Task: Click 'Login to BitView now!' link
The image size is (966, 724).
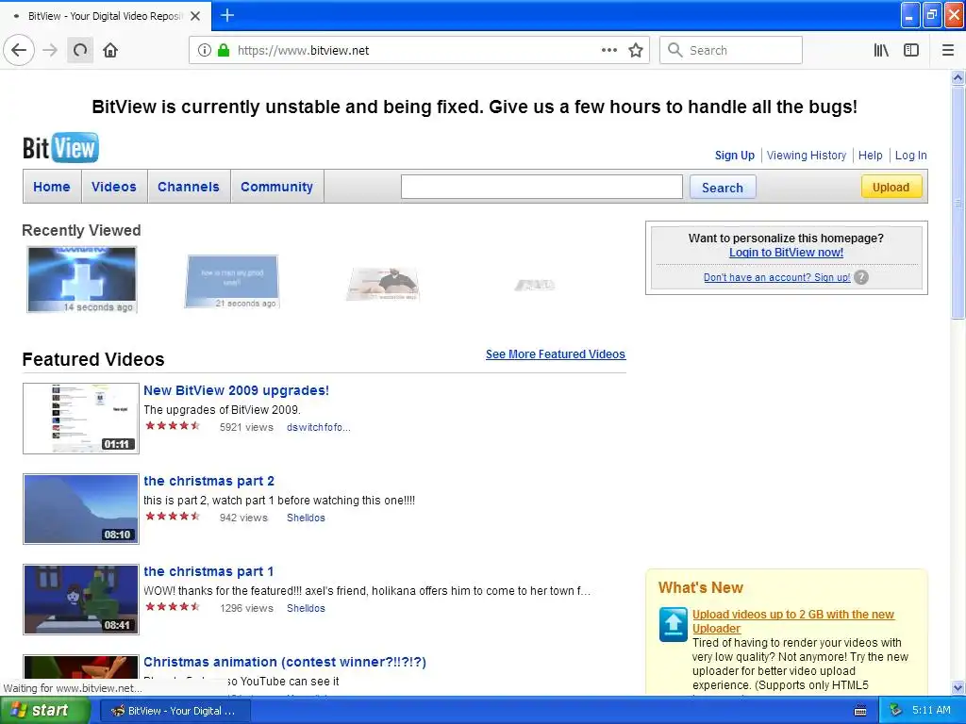Action: click(786, 253)
